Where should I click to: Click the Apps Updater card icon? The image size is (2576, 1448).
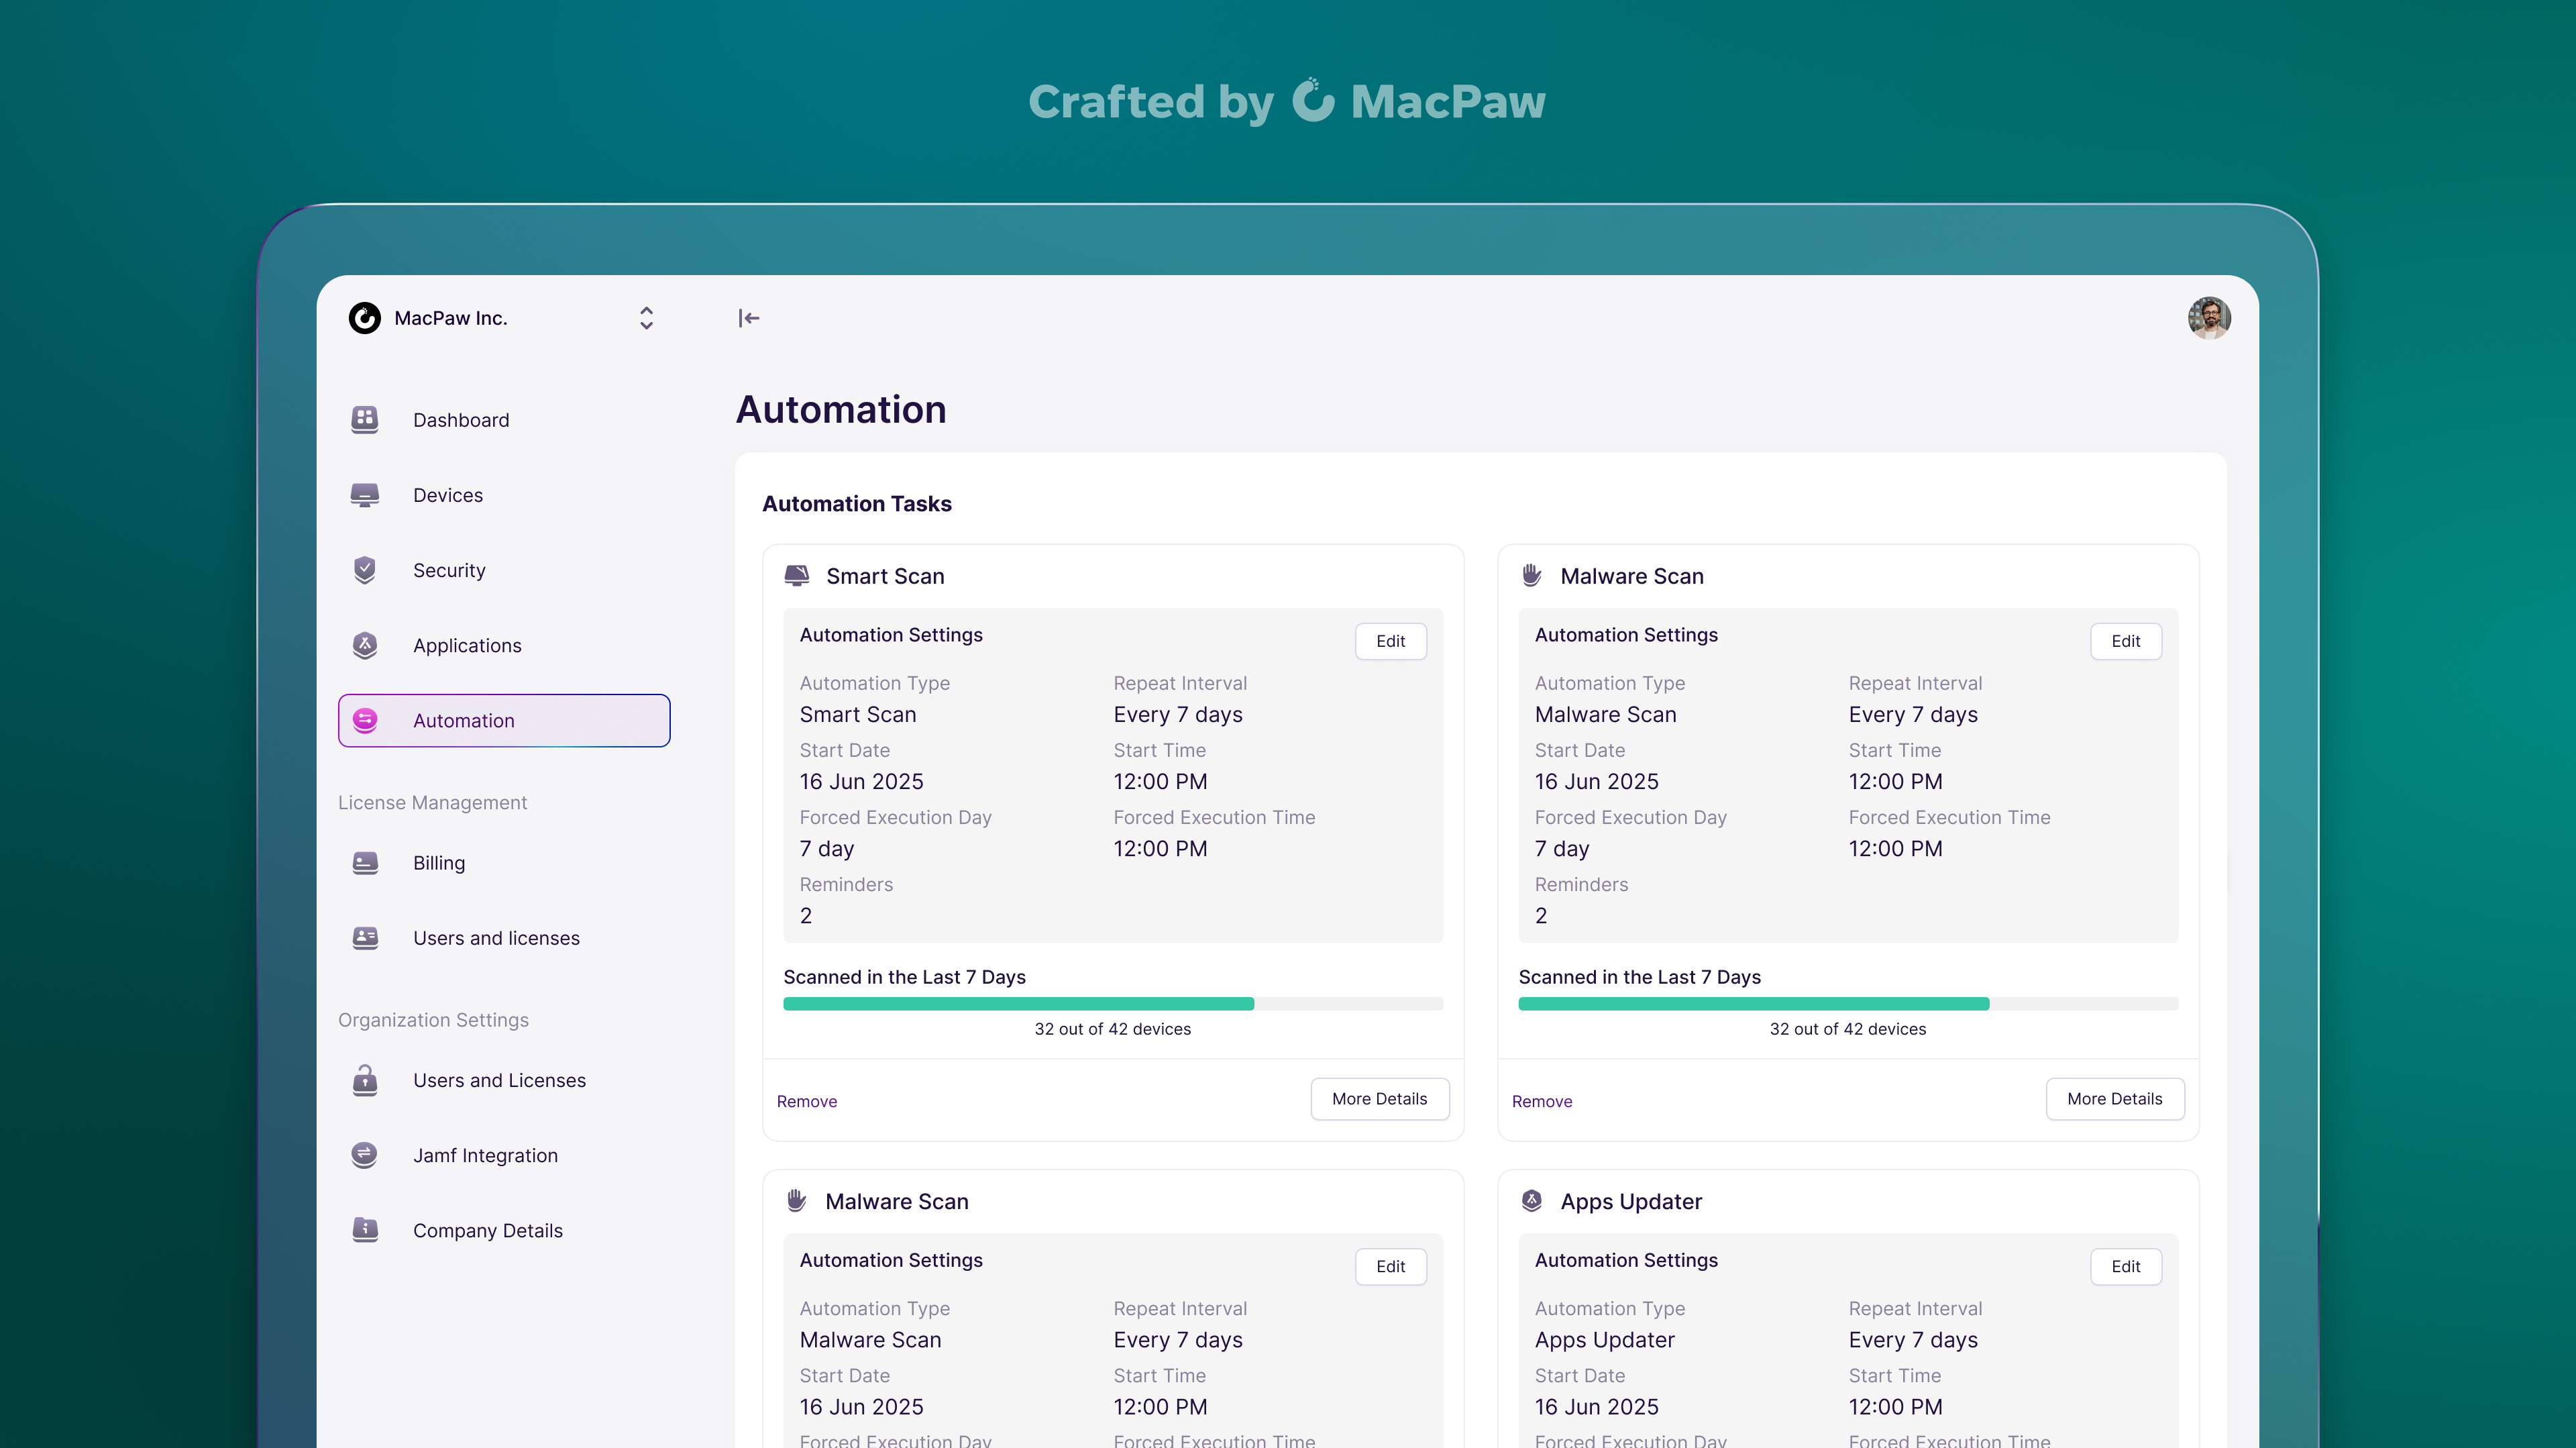click(x=1531, y=1201)
